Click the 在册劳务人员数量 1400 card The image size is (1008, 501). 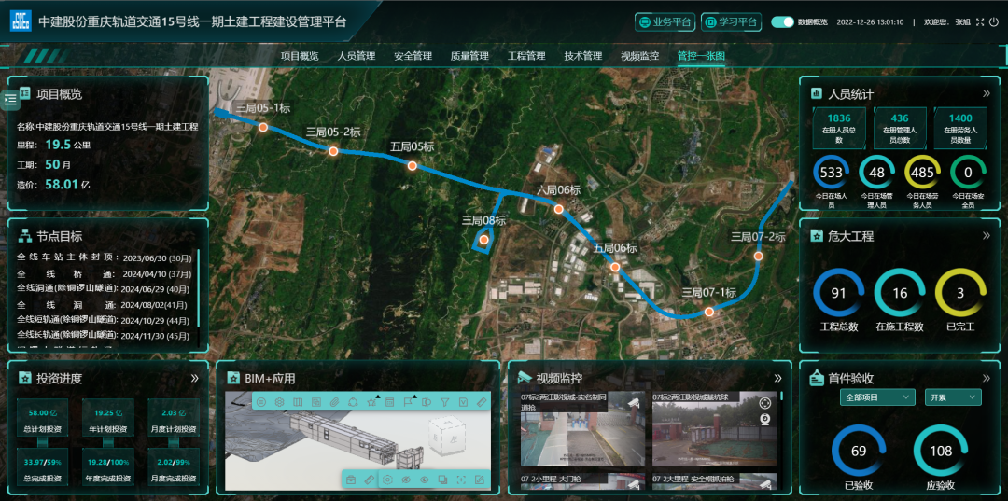coord(959,129)
